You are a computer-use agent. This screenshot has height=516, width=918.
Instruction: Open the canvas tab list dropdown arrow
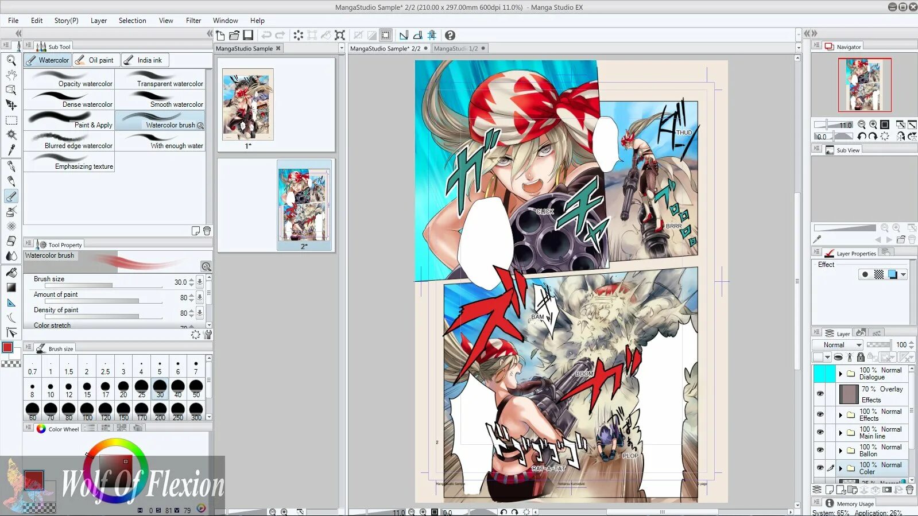tap(798, 48)
